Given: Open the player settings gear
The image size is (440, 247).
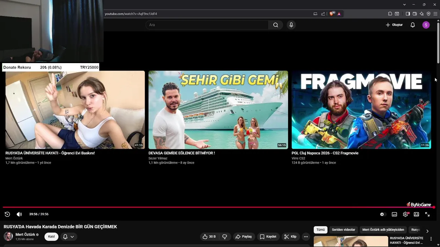Looking at the screenshot, I should [x=406, y=214].
